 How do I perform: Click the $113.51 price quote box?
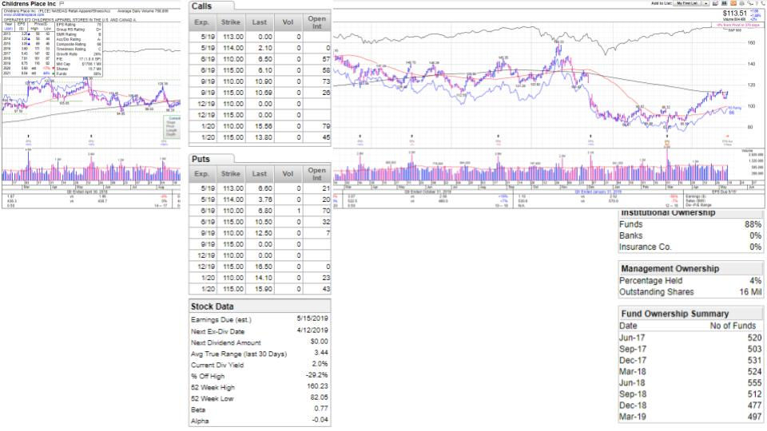click(x=735, y=14)
